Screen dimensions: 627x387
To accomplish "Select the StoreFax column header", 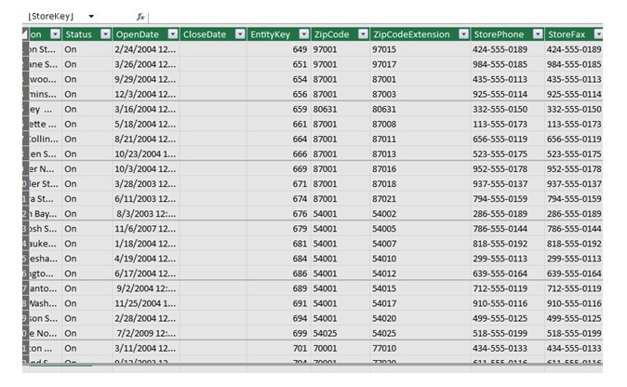I will tap(574, 34).
